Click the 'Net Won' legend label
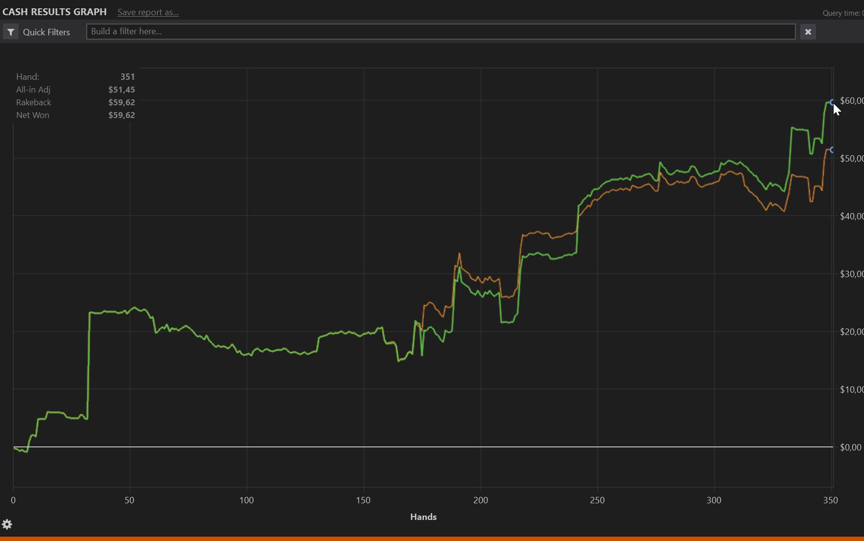The height and width of the screenshot is (541, 864). point(33,115)
